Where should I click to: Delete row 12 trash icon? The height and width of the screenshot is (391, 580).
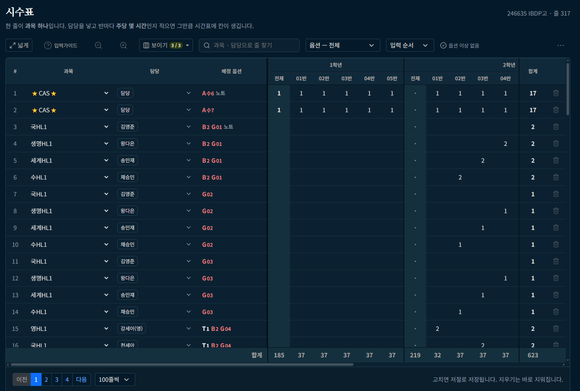556,278
